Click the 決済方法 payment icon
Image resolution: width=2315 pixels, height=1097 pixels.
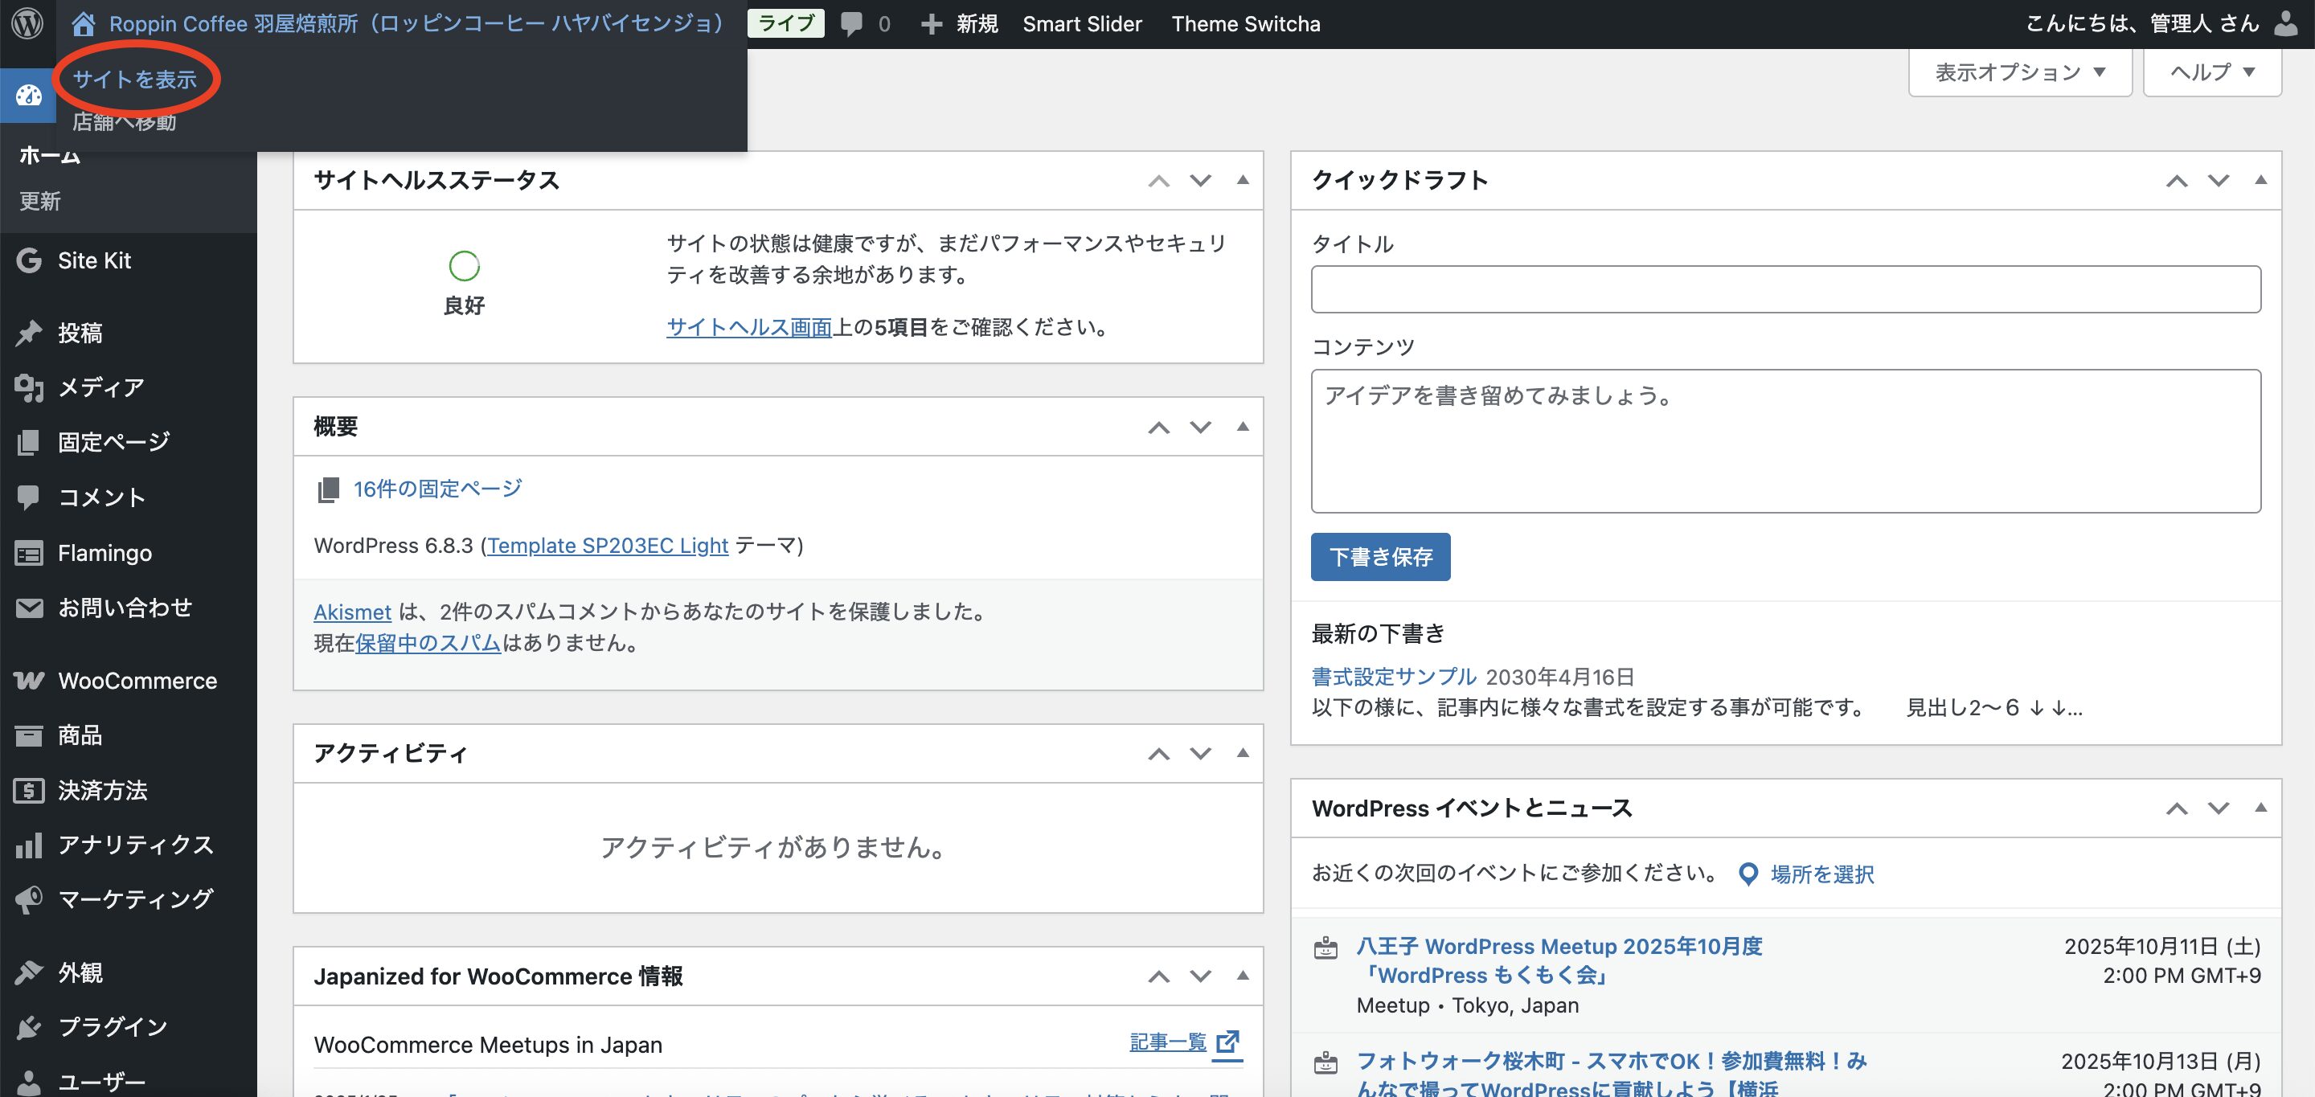(x=29, y=791)
